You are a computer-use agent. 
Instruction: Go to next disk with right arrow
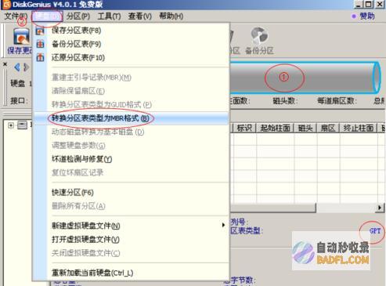tap(26, 67)
